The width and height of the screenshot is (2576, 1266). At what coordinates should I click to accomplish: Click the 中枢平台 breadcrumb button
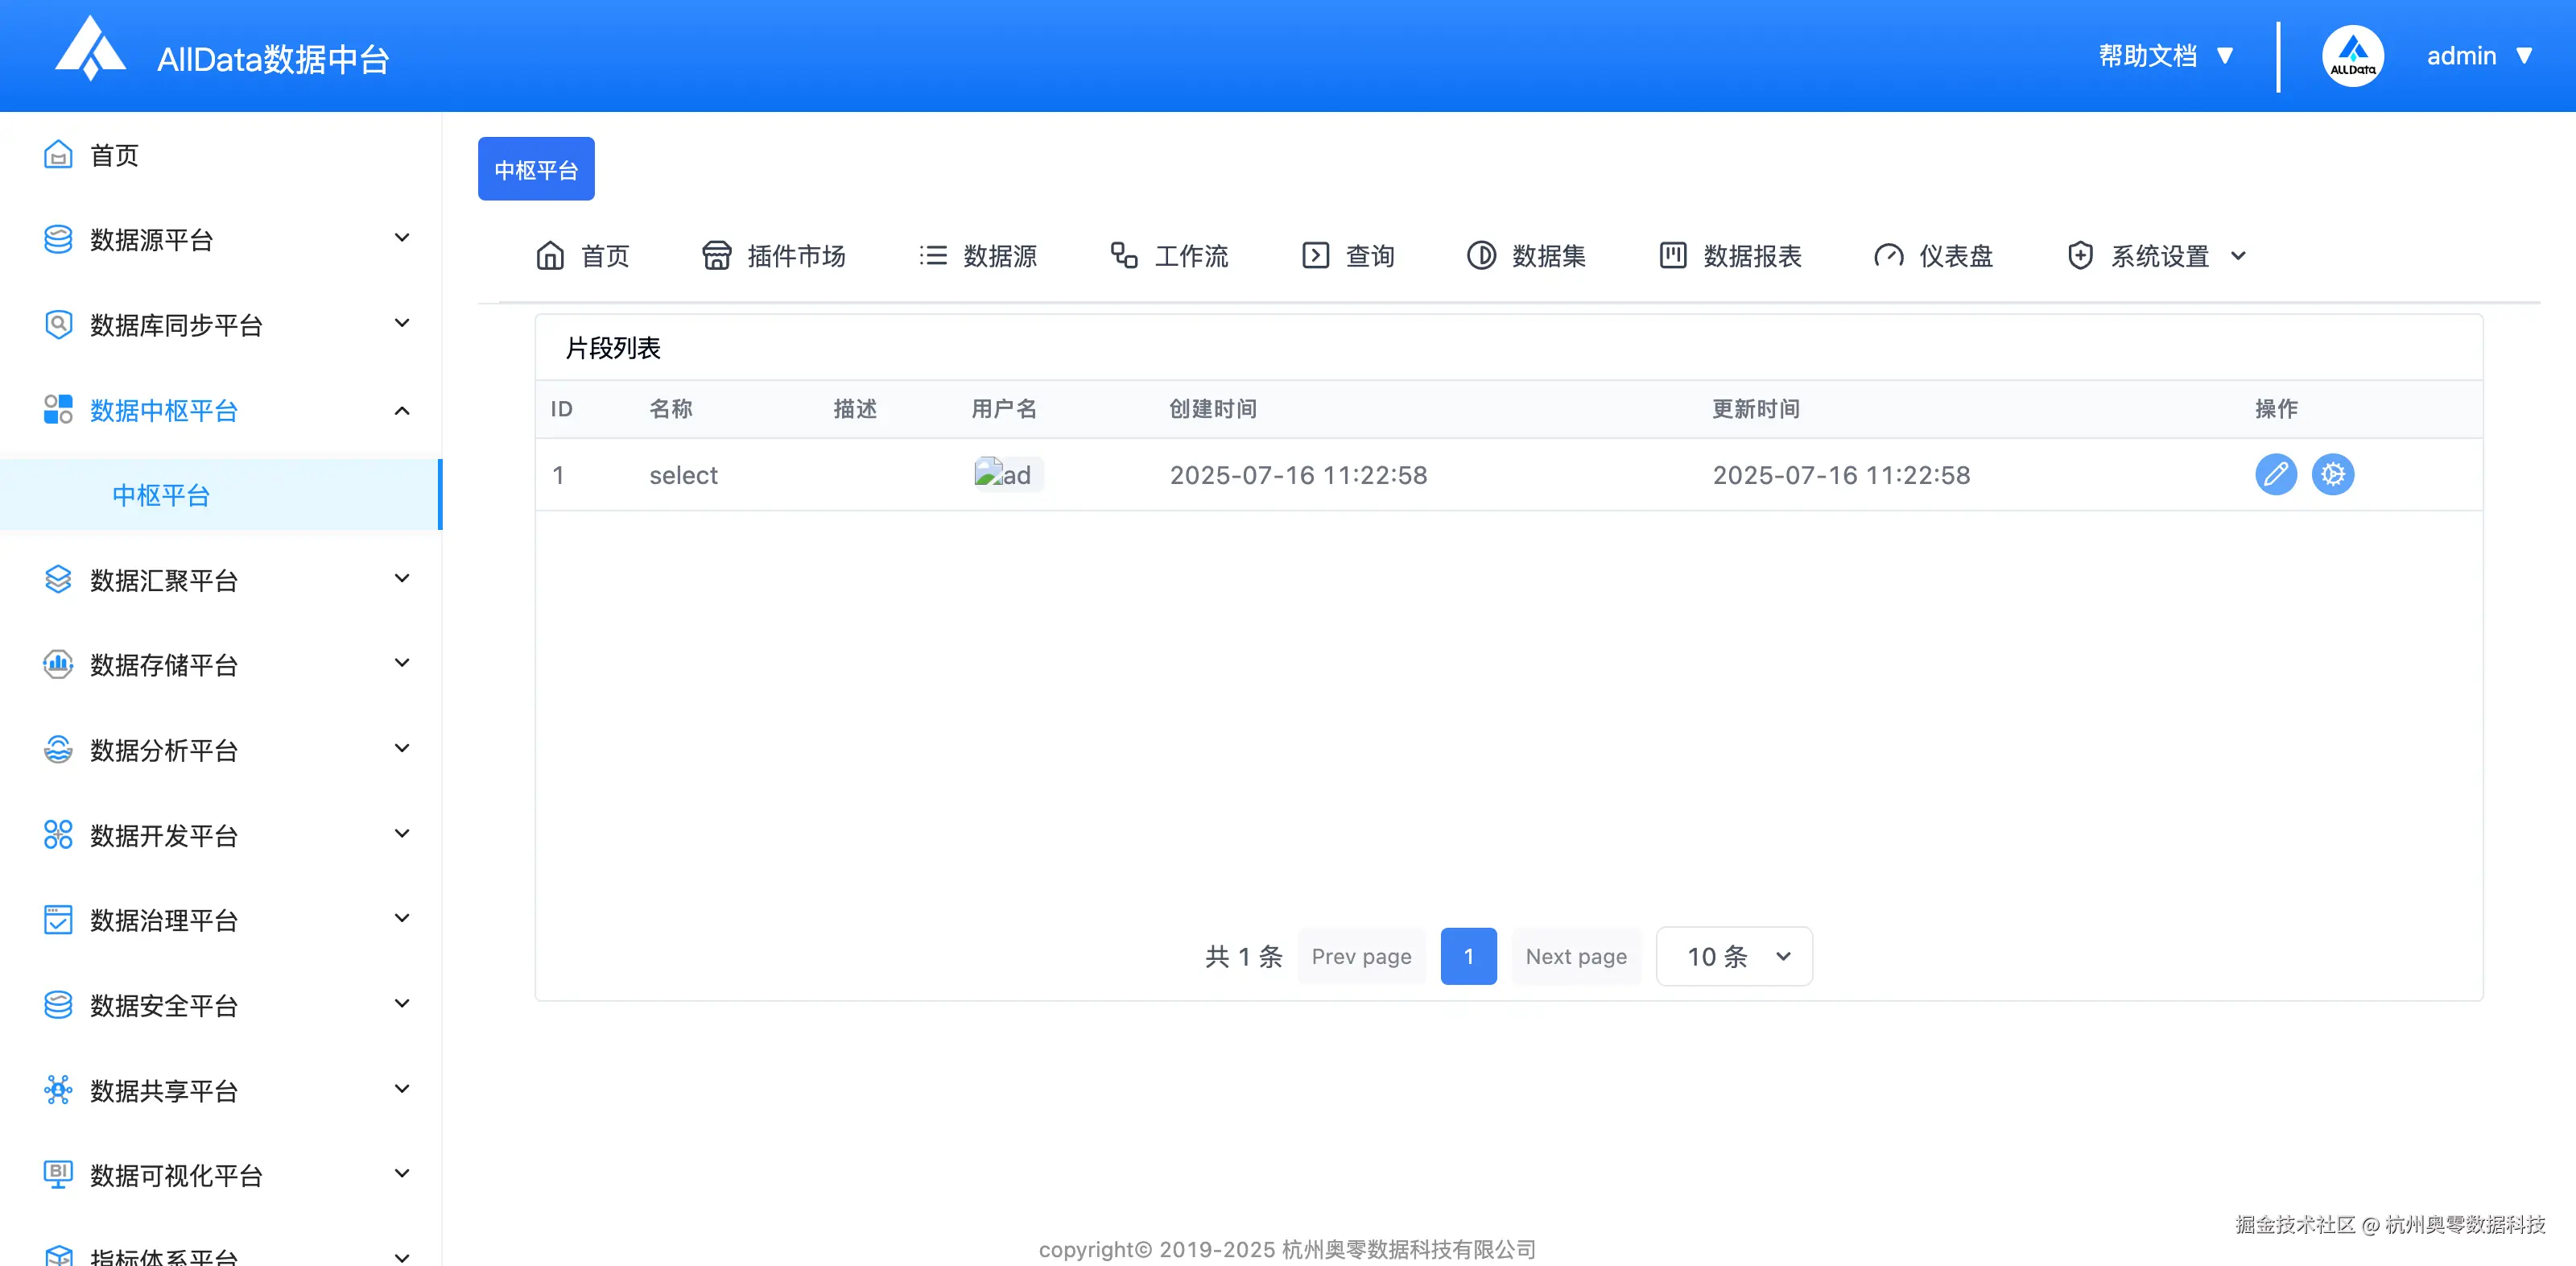click(536, 168)
